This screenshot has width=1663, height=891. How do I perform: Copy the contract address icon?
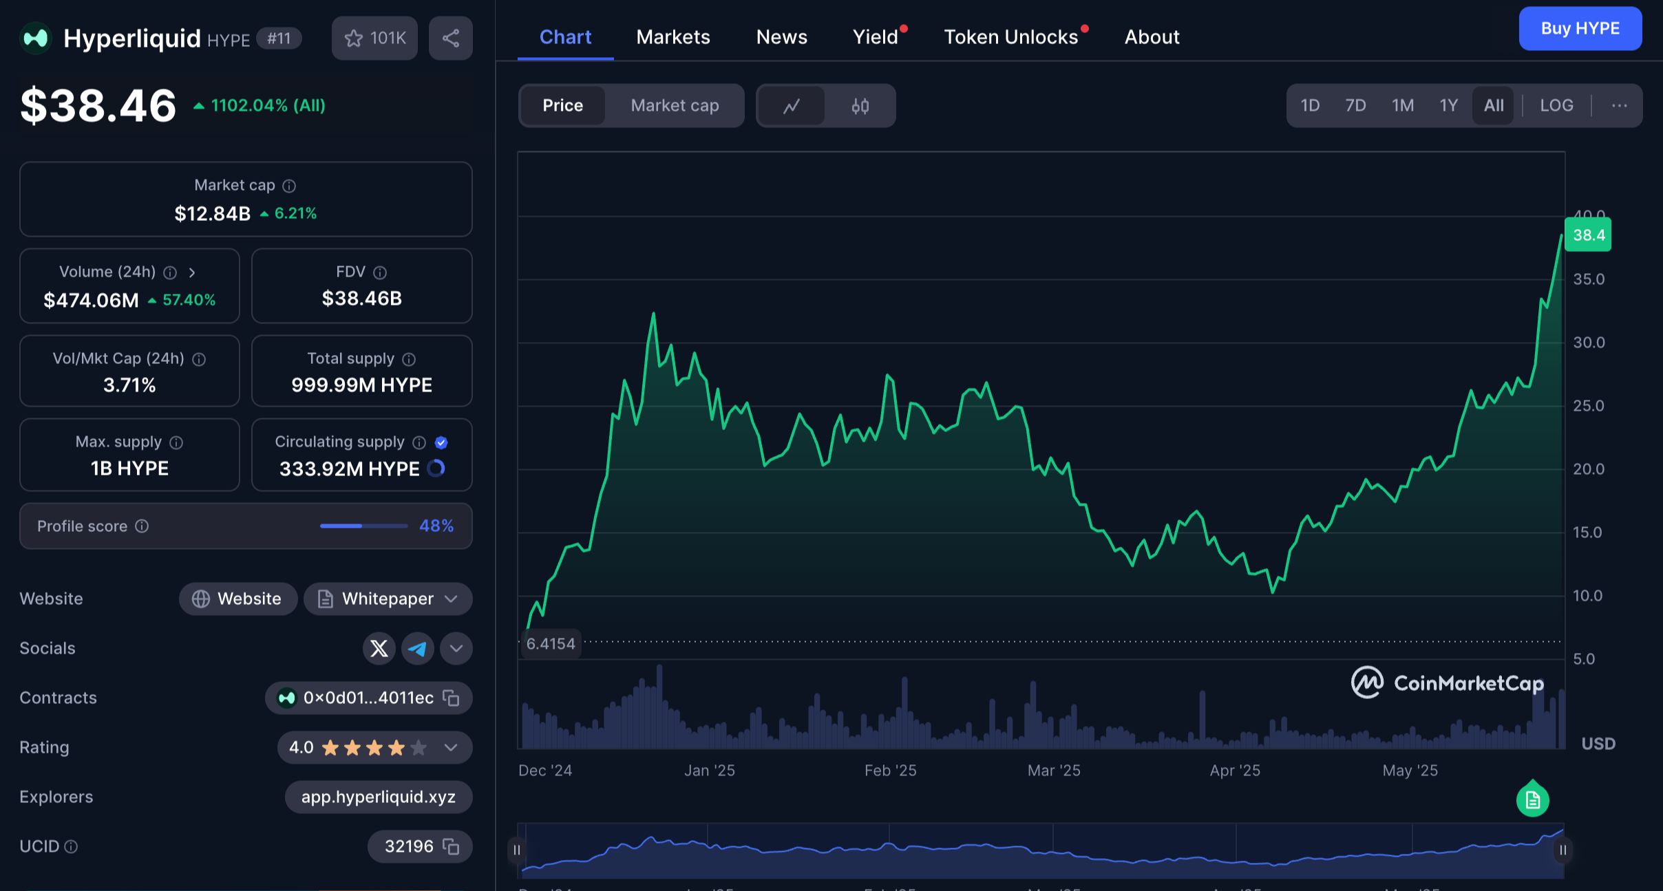coord(451,698)
